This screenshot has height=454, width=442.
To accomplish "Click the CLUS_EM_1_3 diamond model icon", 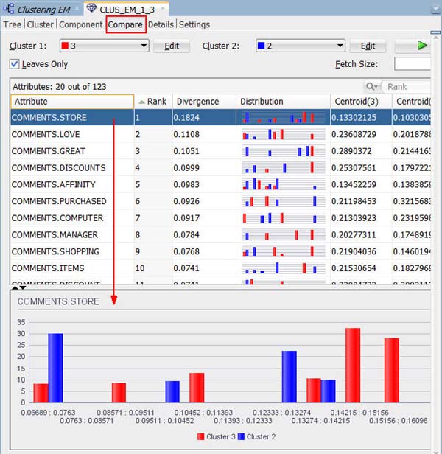I will pyautogui.click(x=91, y=8).
